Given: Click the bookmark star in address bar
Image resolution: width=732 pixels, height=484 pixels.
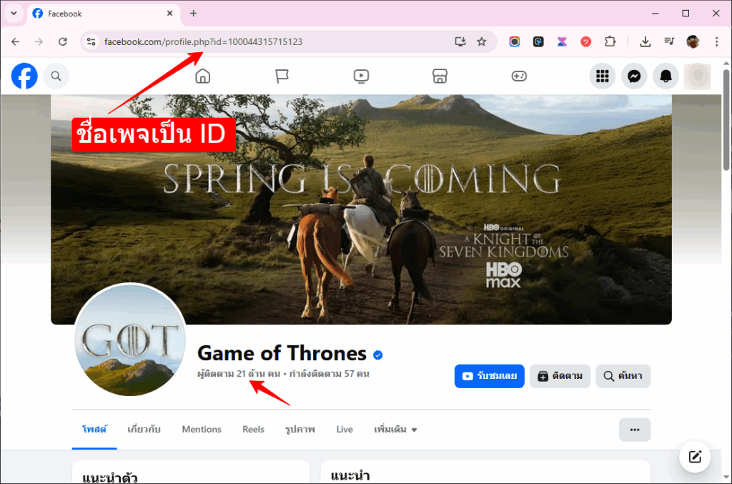Looking at the screenshot, I should click(x=483, y=41).
